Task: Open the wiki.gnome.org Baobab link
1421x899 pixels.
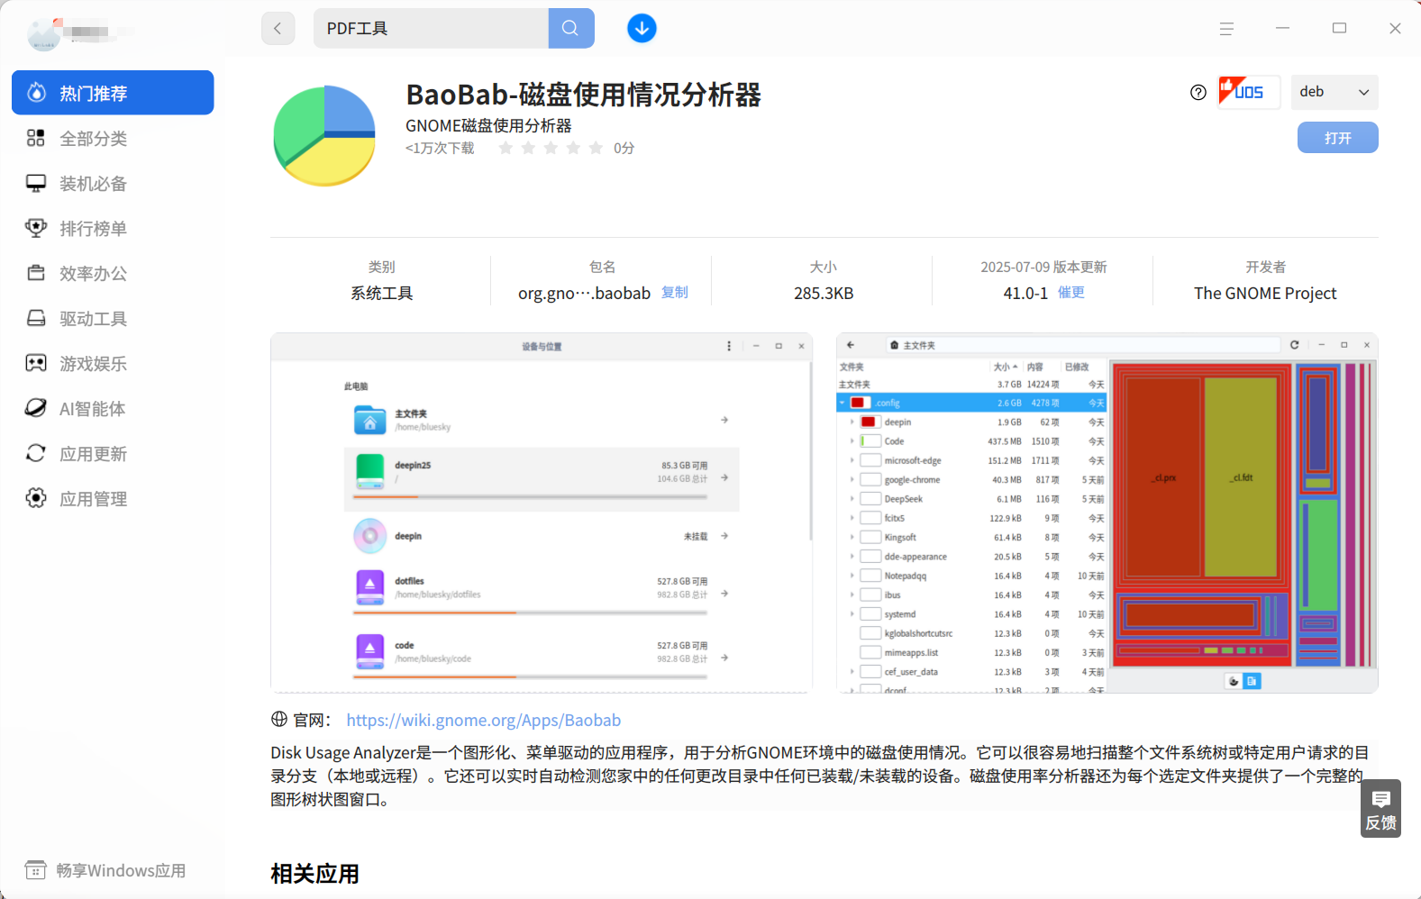Action: coord(483,720)
